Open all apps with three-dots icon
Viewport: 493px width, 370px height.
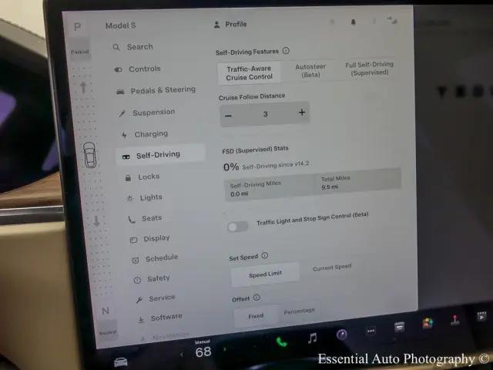point(371,331)
